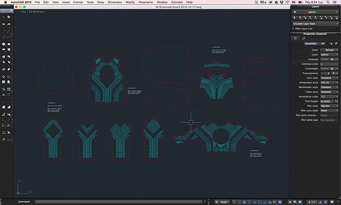Viewport: 341px width, 205px height.
Task: Click the Color ByLayer red swatch
Action: [x=323, y=50]
